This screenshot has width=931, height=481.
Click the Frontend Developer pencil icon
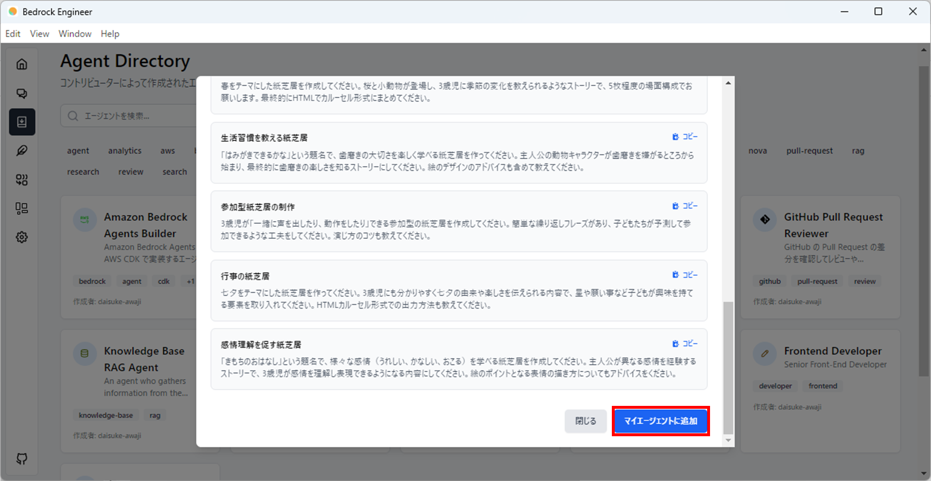pyautogui.click(x=765, y=353)
